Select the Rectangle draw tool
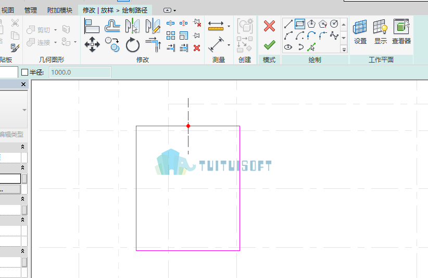 [300, 24]
